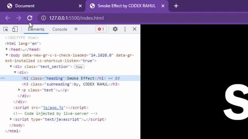
Task: Show more DevTools tabs chevron
Action: point(76,29)
